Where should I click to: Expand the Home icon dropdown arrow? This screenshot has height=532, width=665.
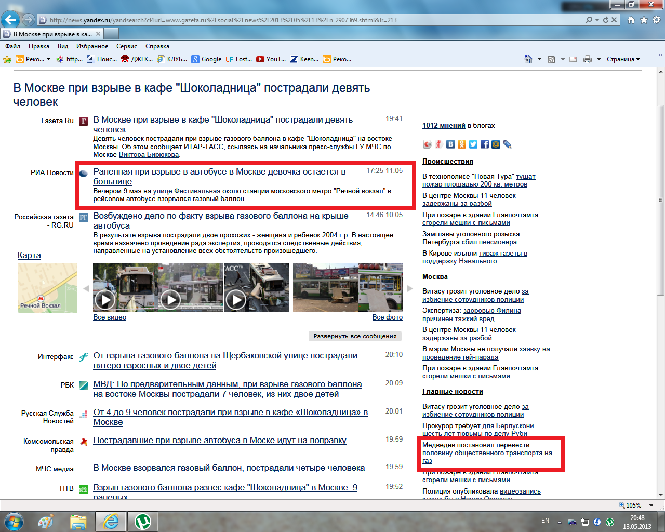coord(539,59)
